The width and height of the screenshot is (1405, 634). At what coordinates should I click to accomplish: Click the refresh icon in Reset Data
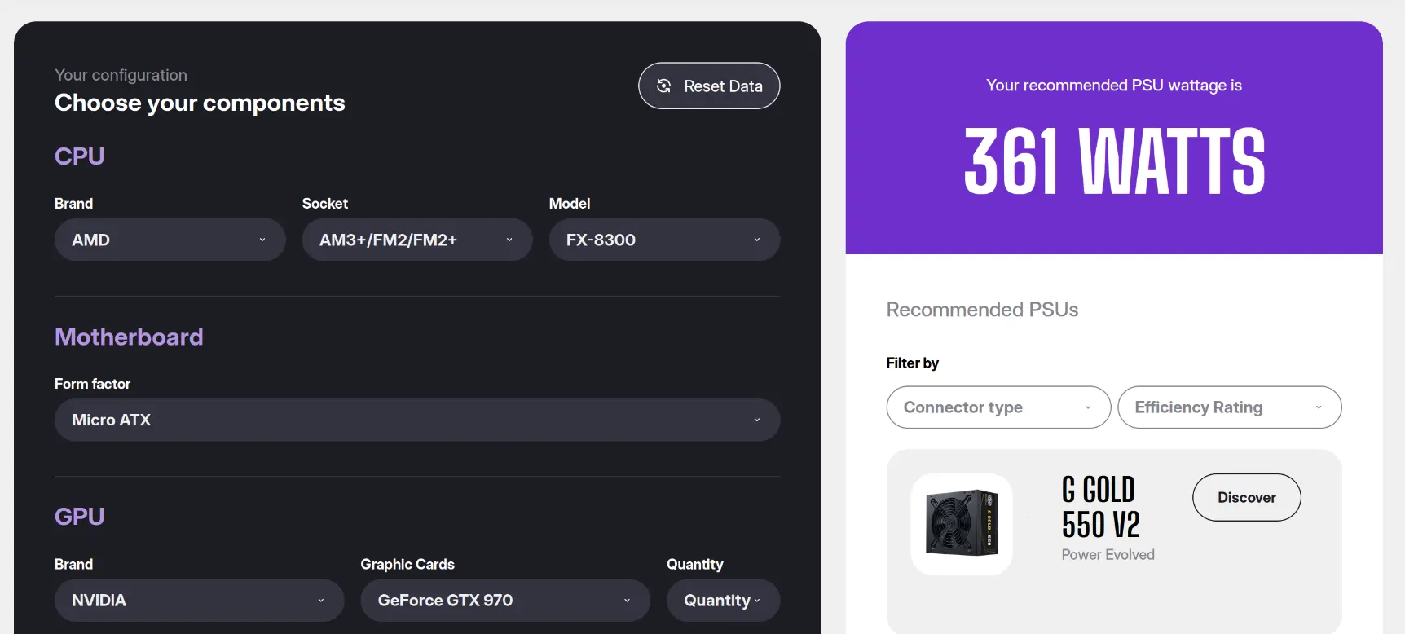[664, 86]
